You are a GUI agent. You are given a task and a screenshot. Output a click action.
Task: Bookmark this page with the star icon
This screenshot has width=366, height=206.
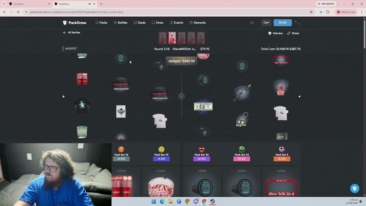coord(311,12)
